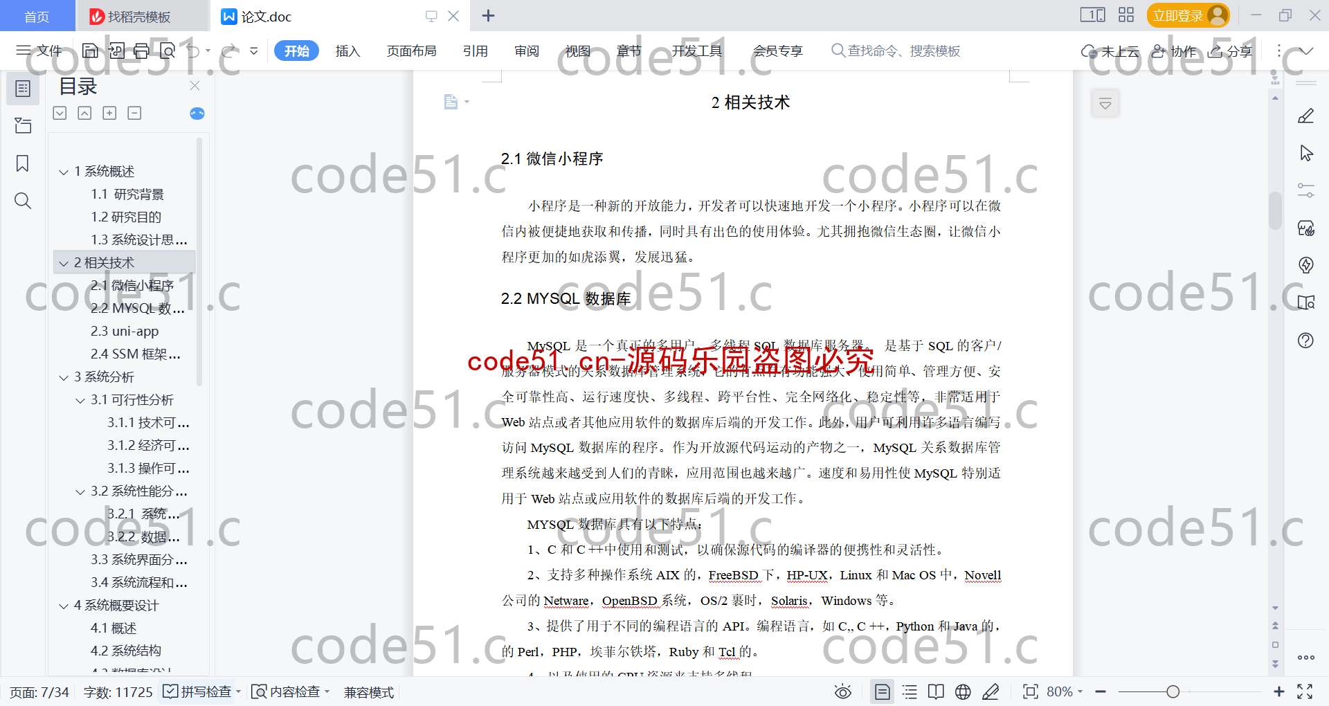Click the vertical document scrollbar thumb

1275,210
